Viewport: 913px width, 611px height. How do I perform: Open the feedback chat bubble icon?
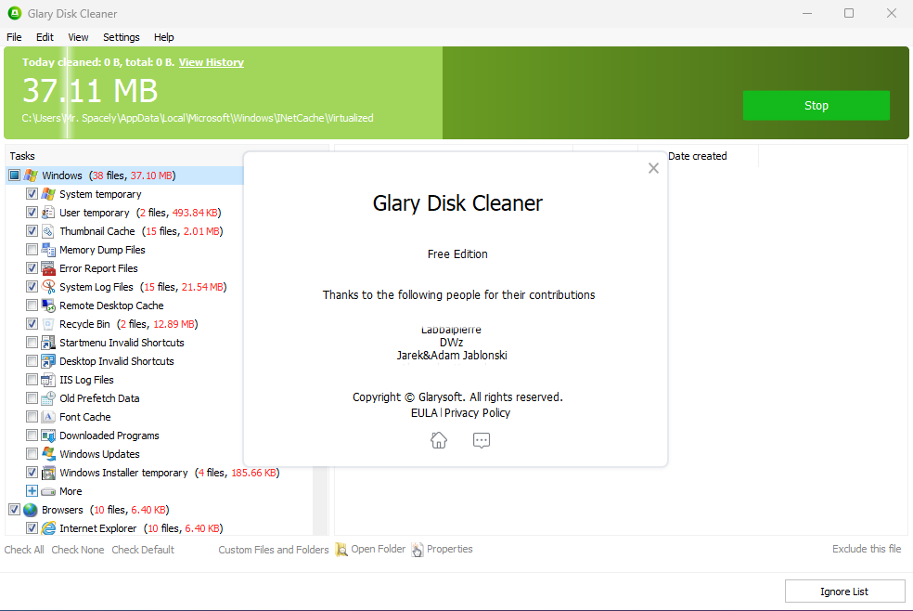482,440
